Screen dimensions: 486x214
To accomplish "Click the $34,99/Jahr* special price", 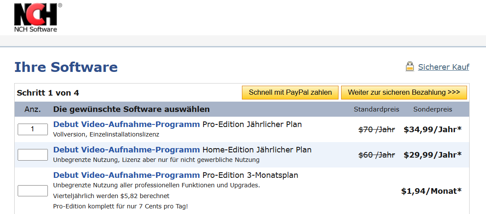I will [433, 130].
